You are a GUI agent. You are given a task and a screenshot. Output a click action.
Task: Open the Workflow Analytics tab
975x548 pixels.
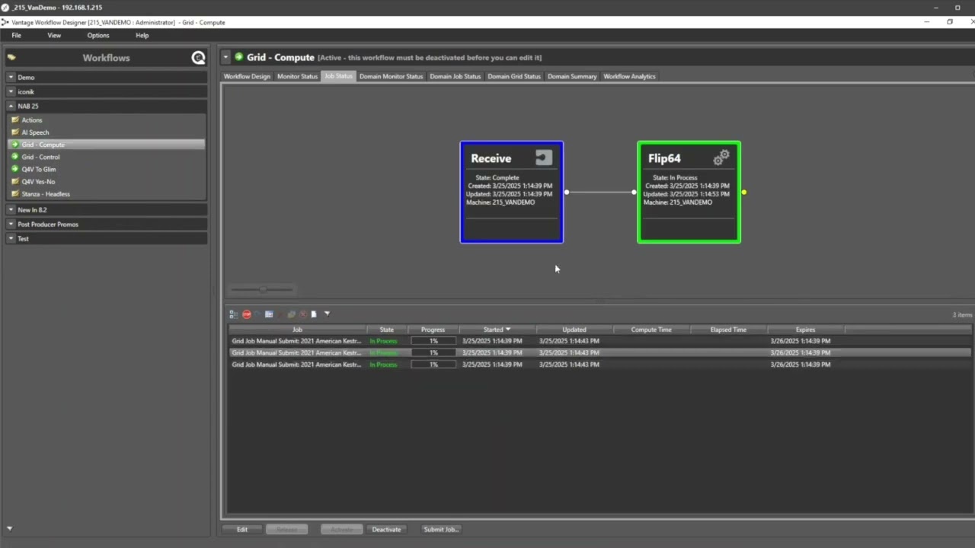tap(629, 76)
